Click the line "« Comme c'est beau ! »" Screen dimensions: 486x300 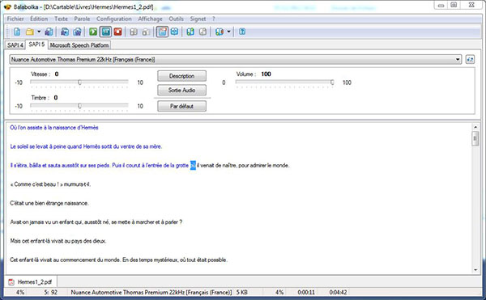50,184
